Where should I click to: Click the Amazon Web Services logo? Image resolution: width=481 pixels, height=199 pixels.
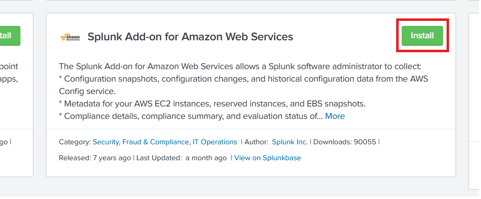69,37
